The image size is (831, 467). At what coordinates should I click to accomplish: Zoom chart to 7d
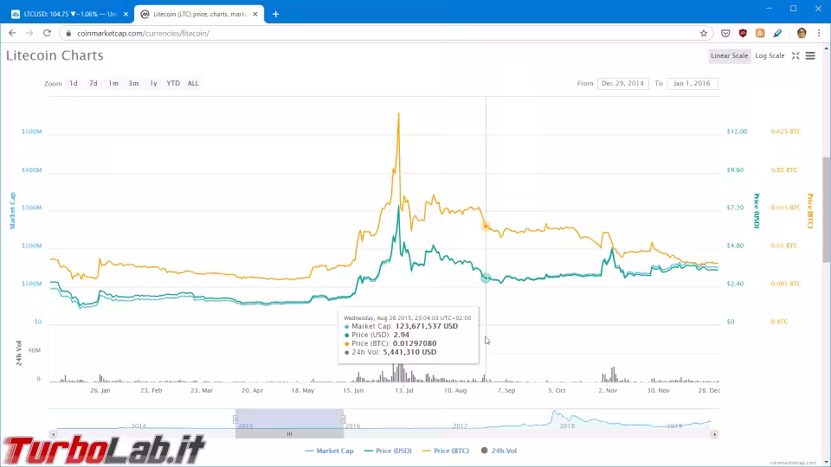(x=93, y=83)
